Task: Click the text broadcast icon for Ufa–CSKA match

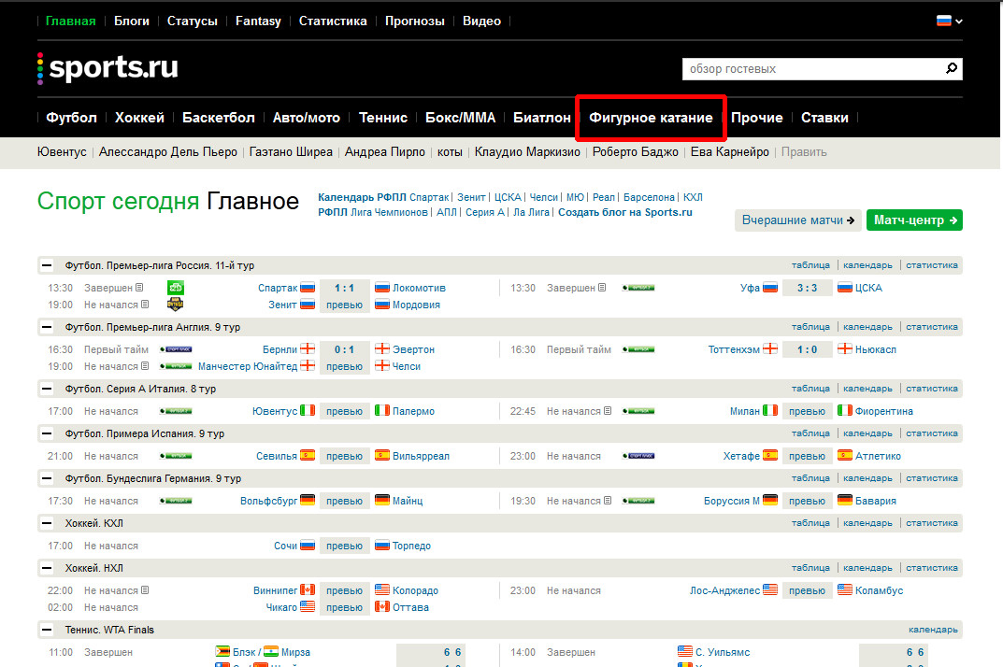Action: click(x=602, y=288)
